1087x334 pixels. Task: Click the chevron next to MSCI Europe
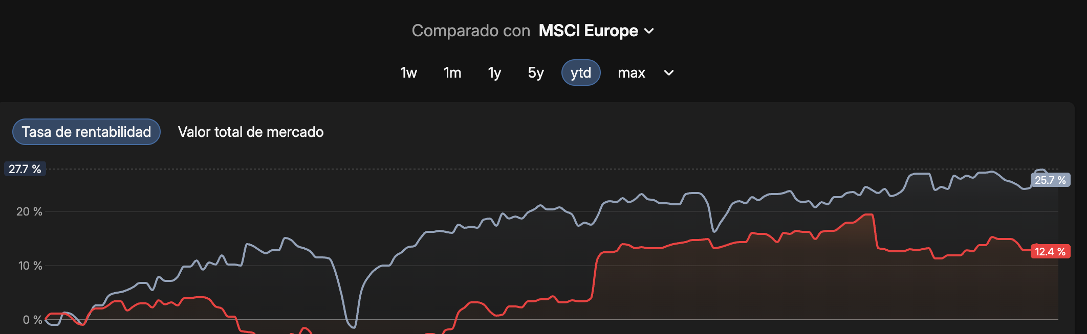click(649, 31)
